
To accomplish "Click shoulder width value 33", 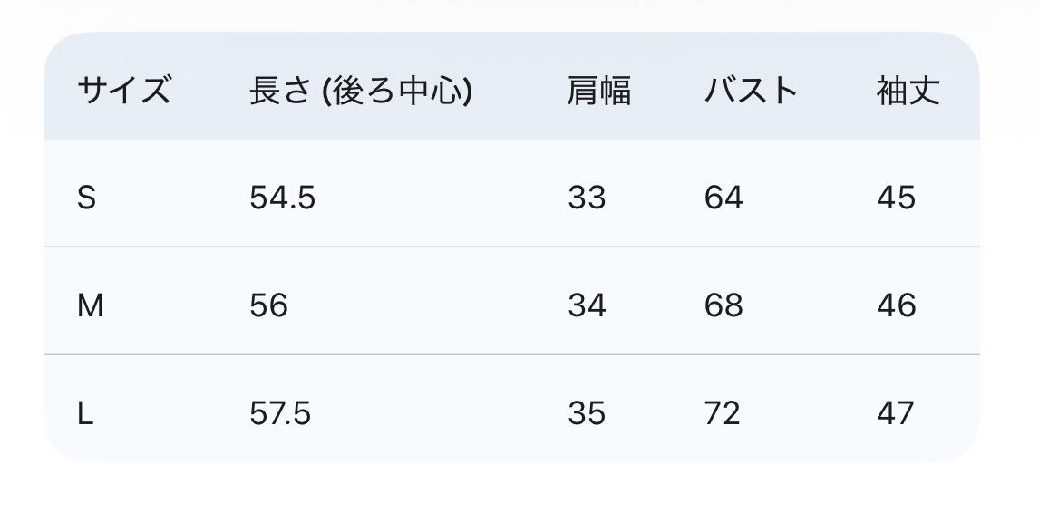I will 587,198.
